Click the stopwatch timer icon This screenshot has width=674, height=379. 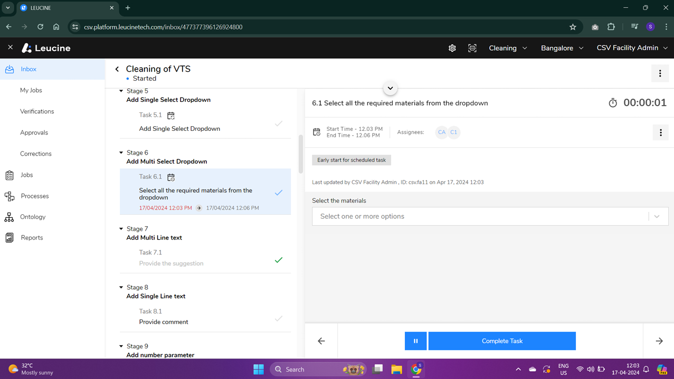coord(613,103)
